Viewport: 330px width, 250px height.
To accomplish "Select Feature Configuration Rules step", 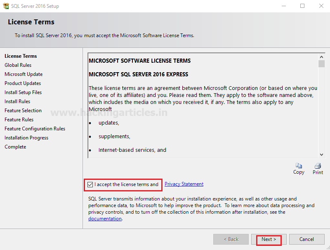I will 35,129.
